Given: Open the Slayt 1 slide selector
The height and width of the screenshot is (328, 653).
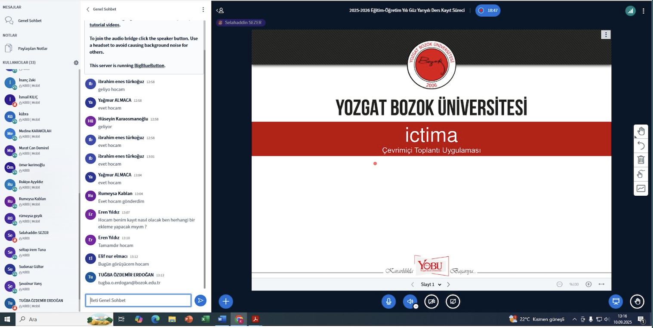Looking at the screenshot, I should pos(431,284).
